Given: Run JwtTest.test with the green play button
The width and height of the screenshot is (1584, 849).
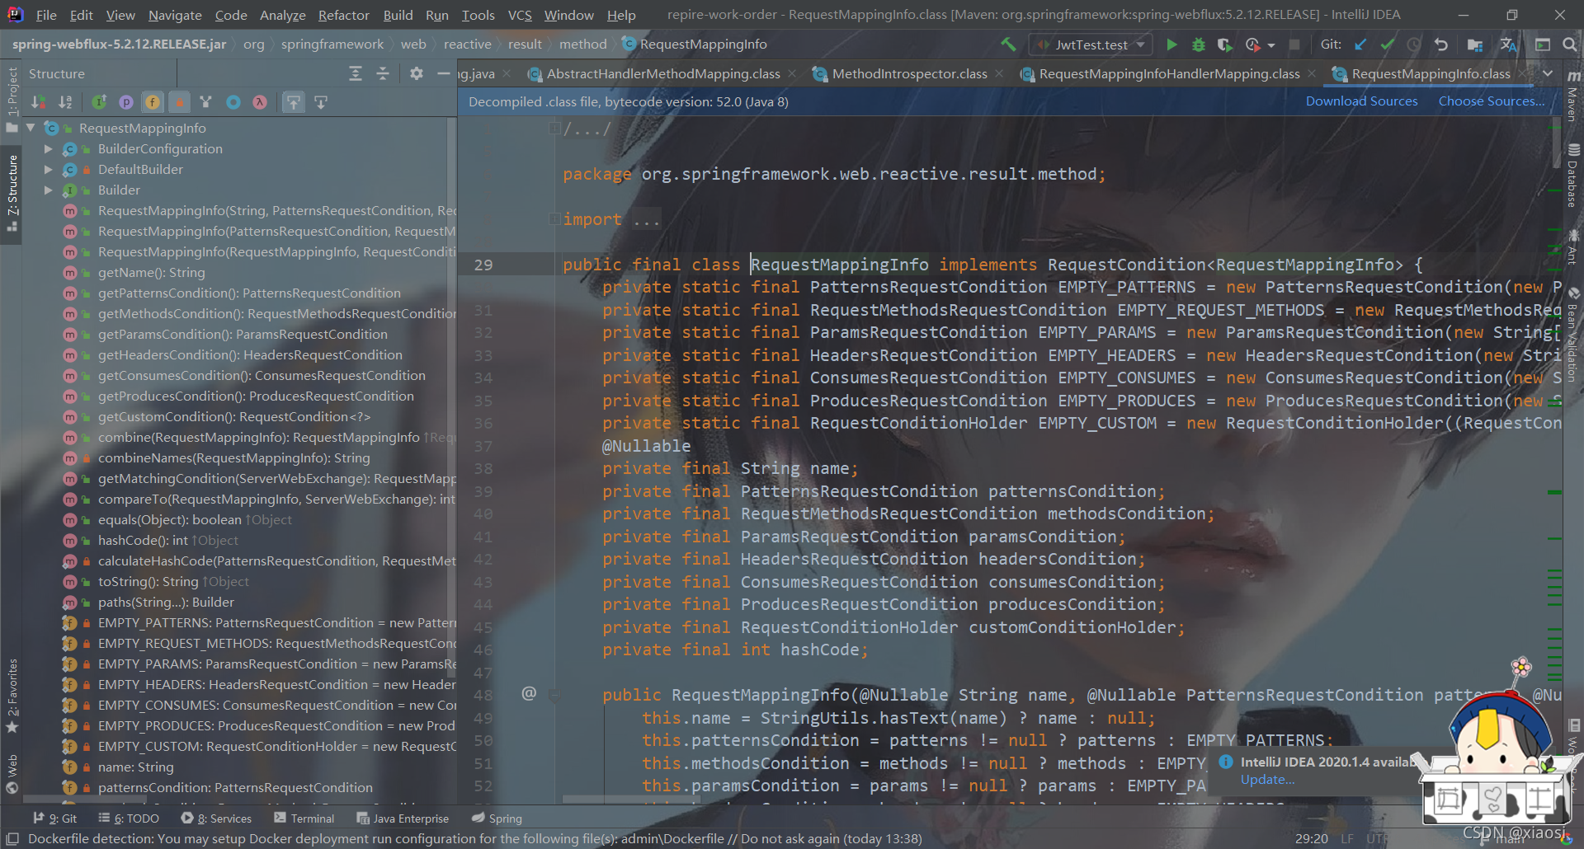Looking at the screenshot, I should pos(1171,45).
